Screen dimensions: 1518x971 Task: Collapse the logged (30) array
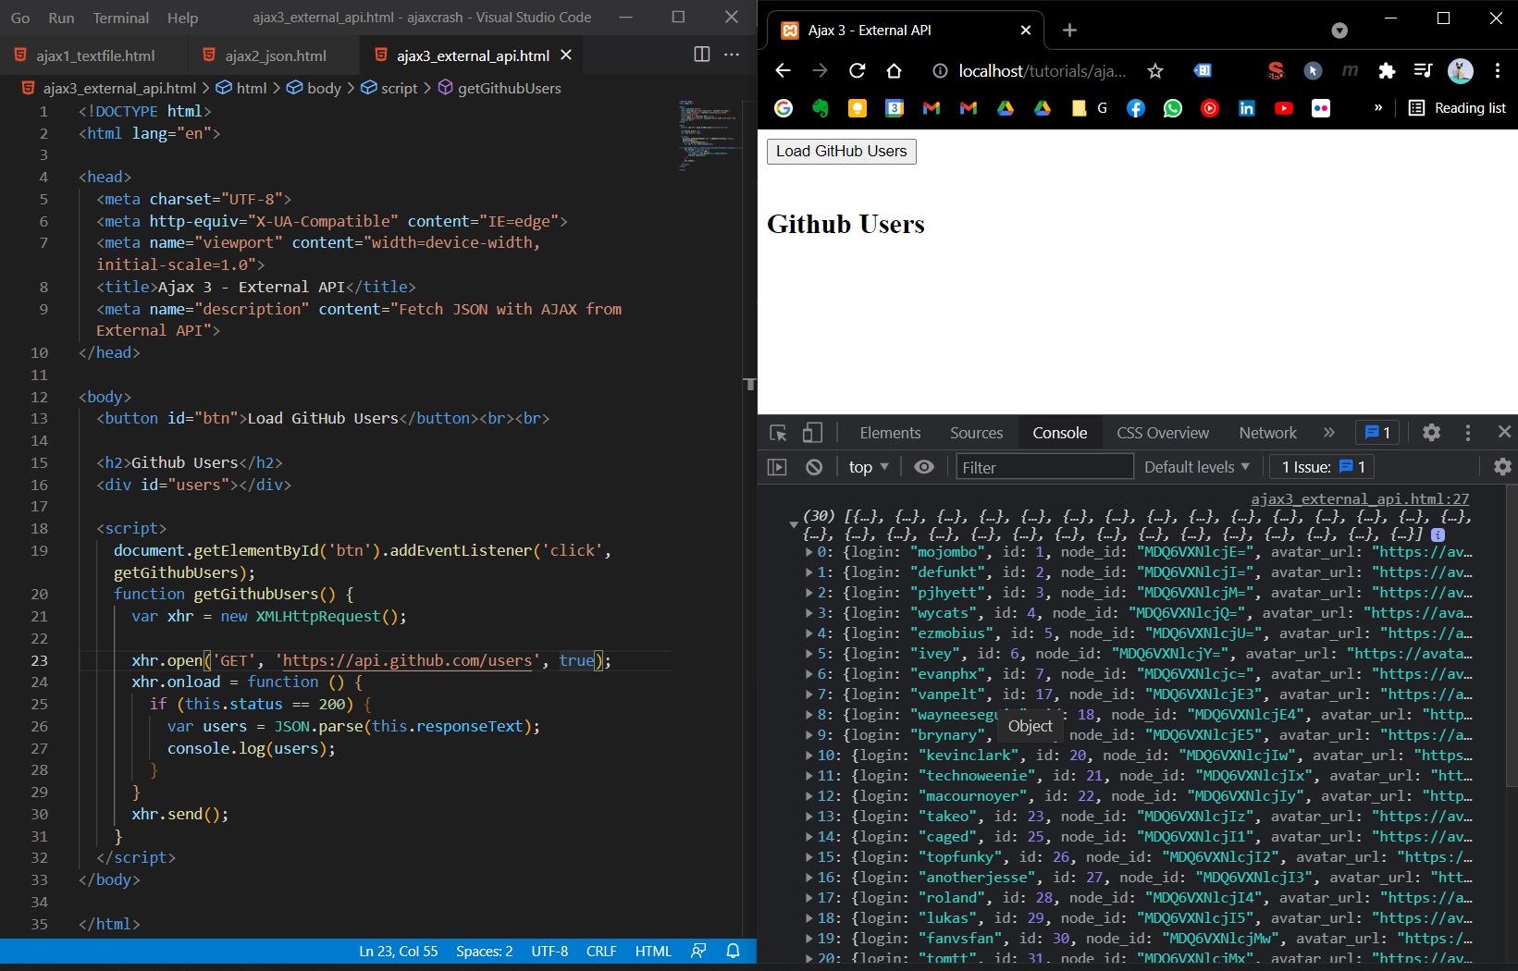tap(794, 524)
